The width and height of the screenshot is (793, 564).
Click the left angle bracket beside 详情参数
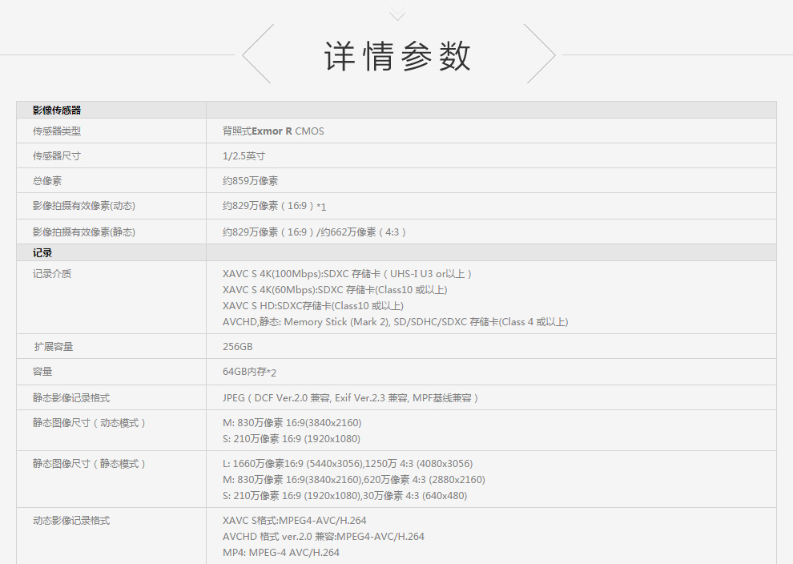257,54
